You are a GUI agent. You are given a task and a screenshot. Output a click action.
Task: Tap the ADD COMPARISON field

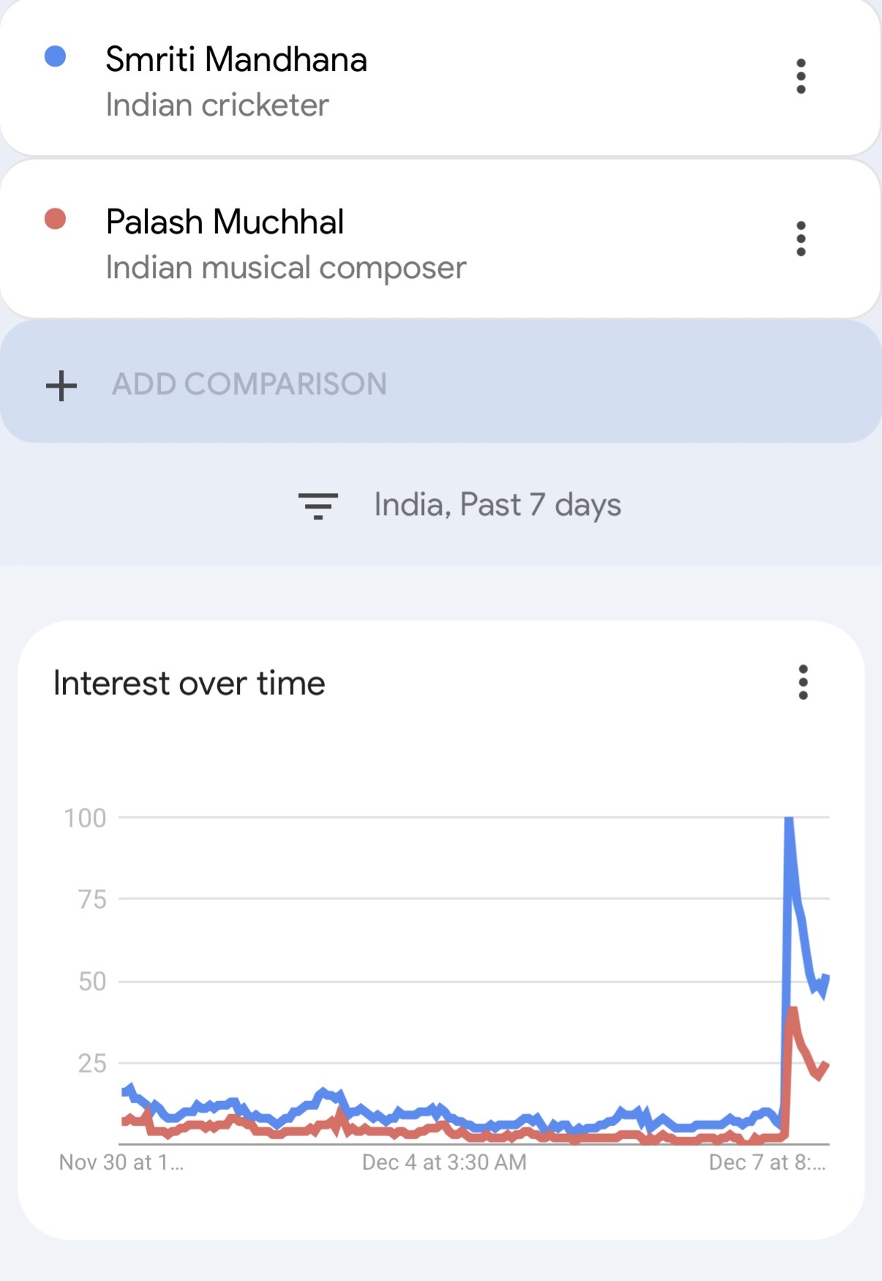tap(249, 384)
